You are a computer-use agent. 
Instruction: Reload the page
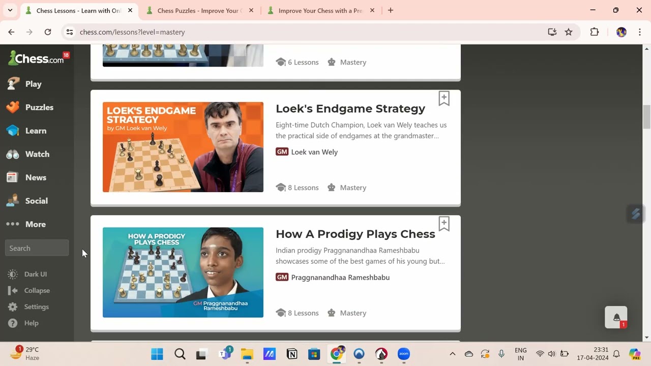point(48,32)
